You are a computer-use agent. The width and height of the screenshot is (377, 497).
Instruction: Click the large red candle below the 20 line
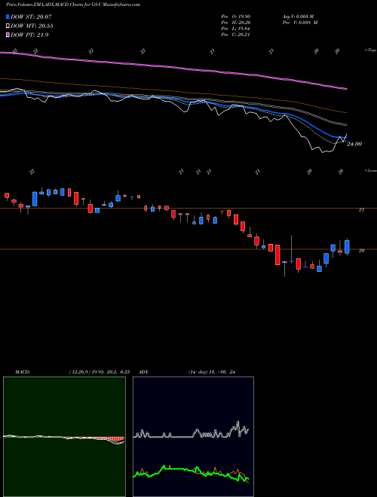(x=277, y=255)
